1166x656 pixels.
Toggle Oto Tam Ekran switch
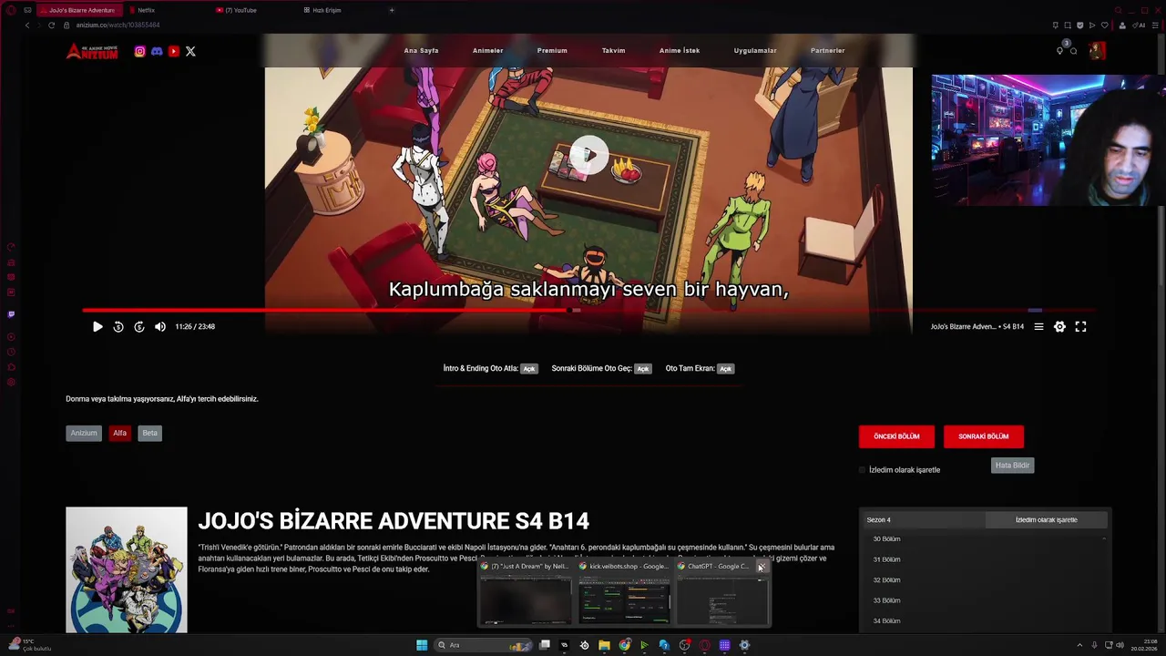coord(725,369)
